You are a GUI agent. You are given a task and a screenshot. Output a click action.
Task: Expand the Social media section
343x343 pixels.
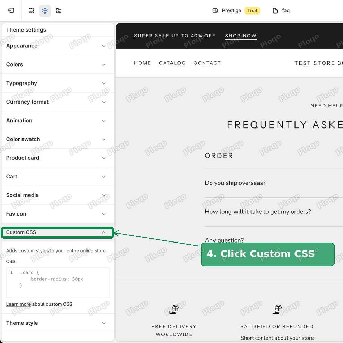(x=58, y=195)
